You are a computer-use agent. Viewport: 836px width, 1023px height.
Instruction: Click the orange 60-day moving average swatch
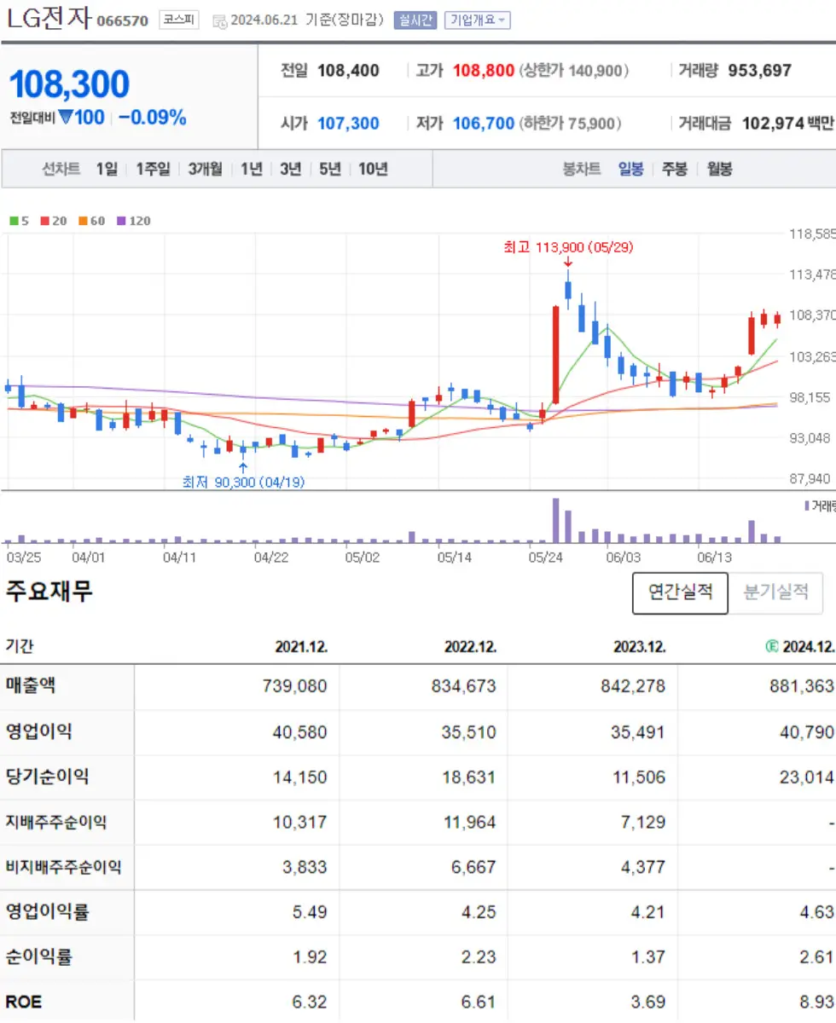(x=83, y=221)
